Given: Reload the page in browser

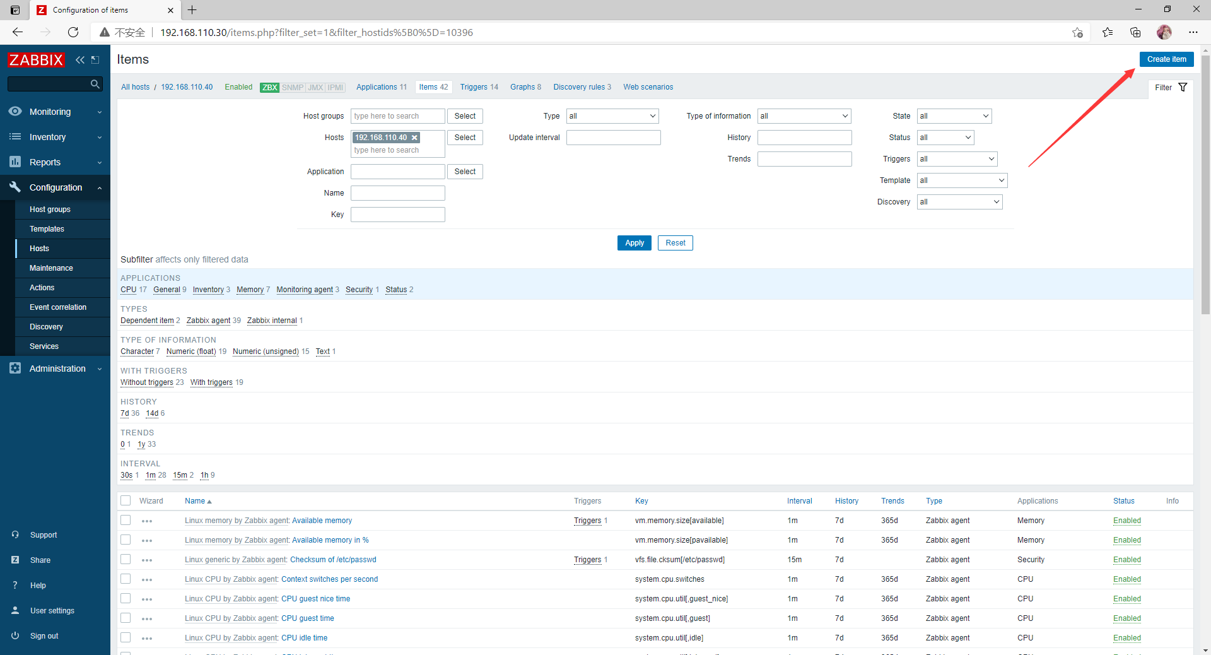Looking at the screenshot, I should tap(73, 32).
